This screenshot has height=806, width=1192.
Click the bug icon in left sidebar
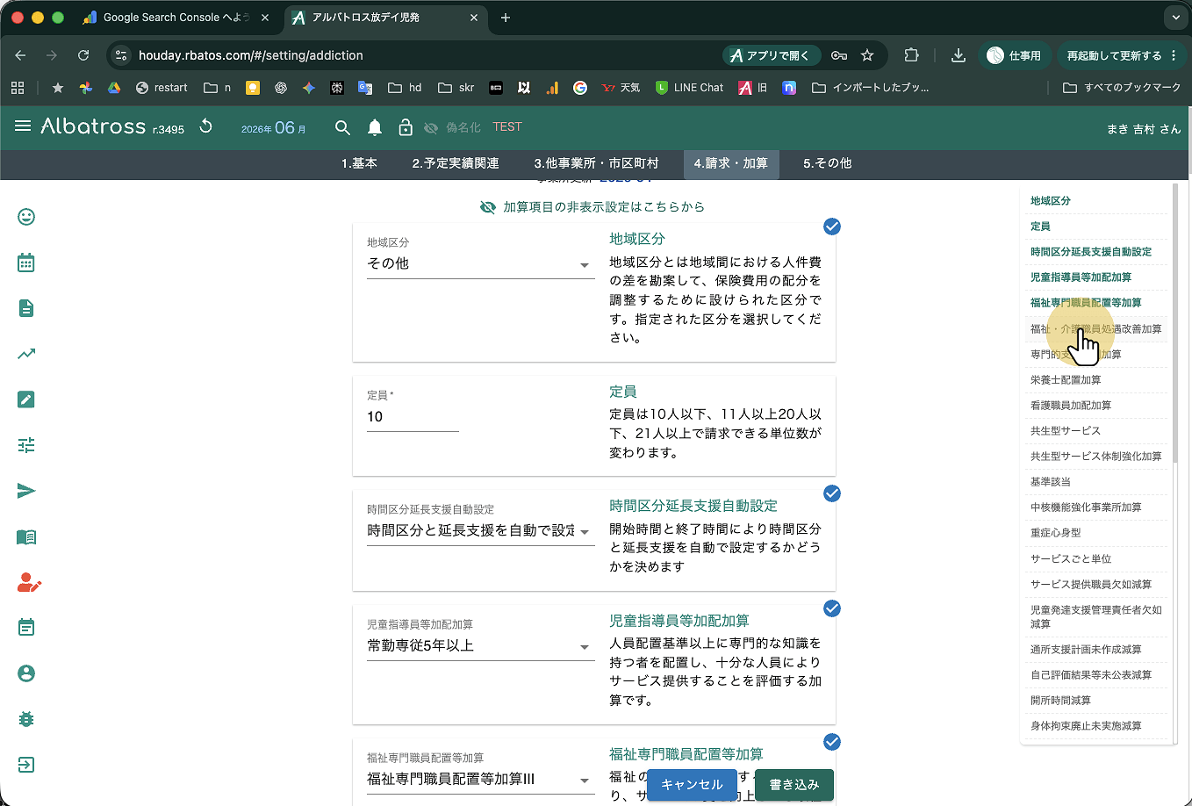pos(26,719)
